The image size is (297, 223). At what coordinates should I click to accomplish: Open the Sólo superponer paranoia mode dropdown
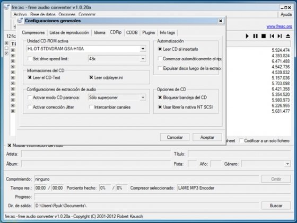click(x=143, y=97)
